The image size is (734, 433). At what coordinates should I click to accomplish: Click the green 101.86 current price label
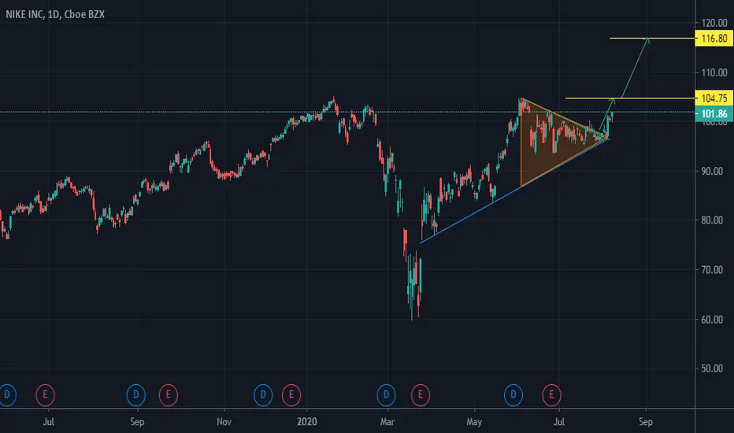pos(714,113)
